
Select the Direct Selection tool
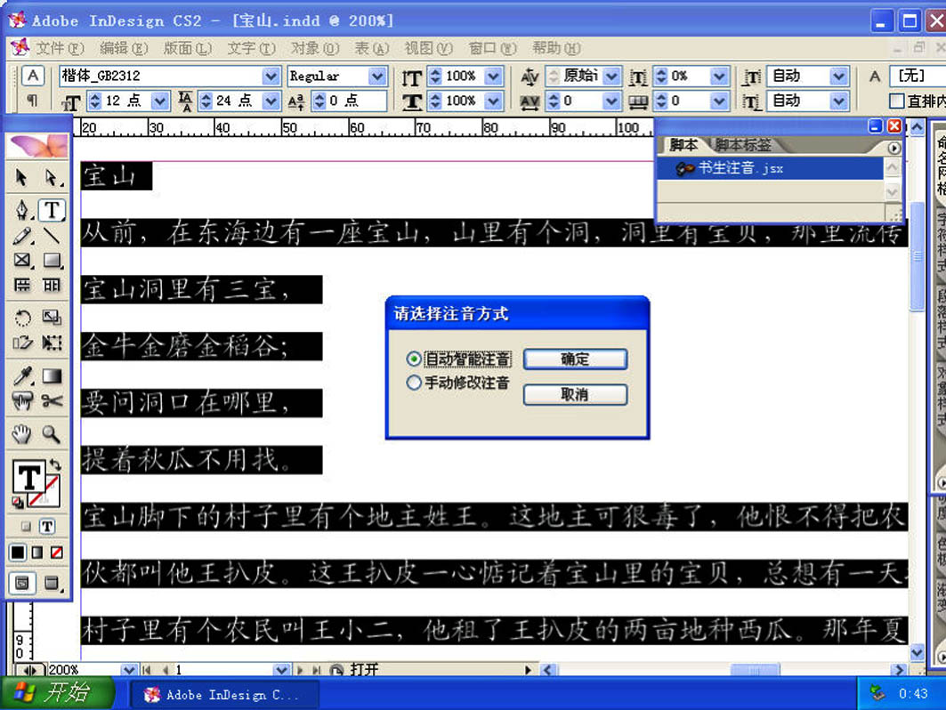52,177
